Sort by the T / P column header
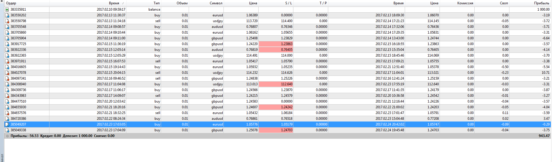552x162 pixels. coord(311,3)
